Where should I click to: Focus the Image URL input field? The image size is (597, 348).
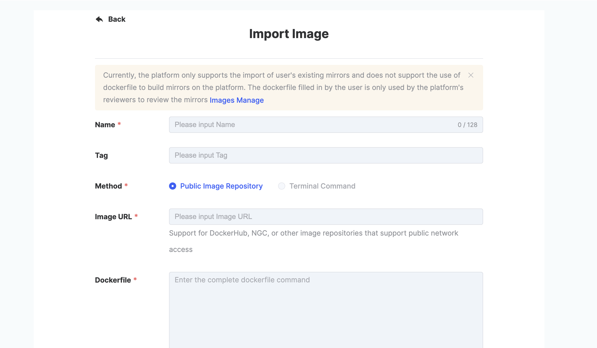326,217
